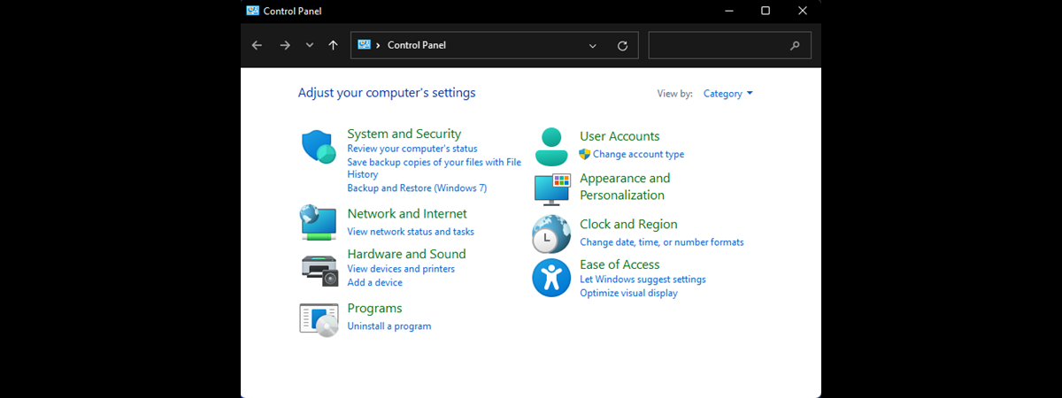Screen dimensions: 1062x398
Task: Open the System and Security shield icon
Action: point(318,147)
